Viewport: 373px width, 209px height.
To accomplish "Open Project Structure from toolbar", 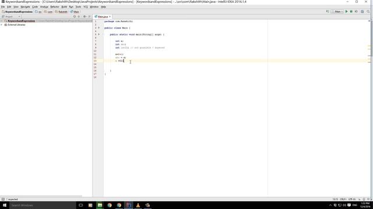I will coord(363,12).
